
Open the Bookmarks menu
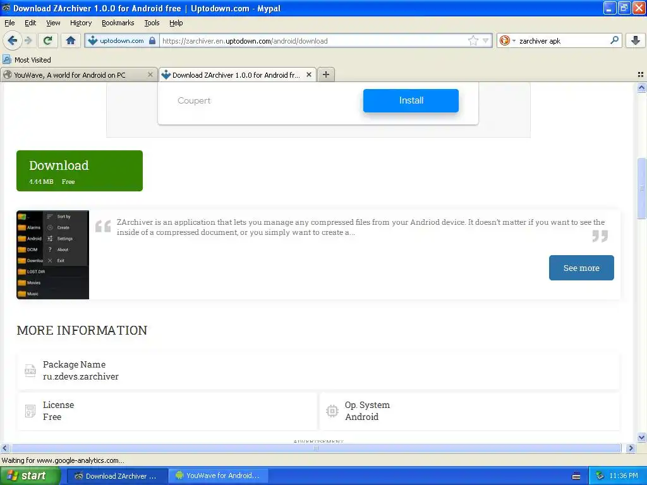(x=118, y=23)
